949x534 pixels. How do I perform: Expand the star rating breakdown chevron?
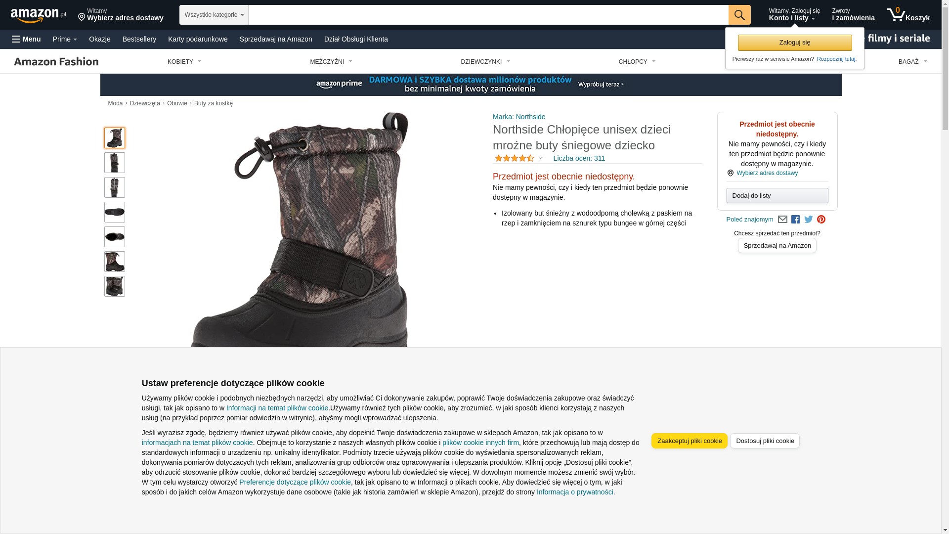tap(540, 159)
